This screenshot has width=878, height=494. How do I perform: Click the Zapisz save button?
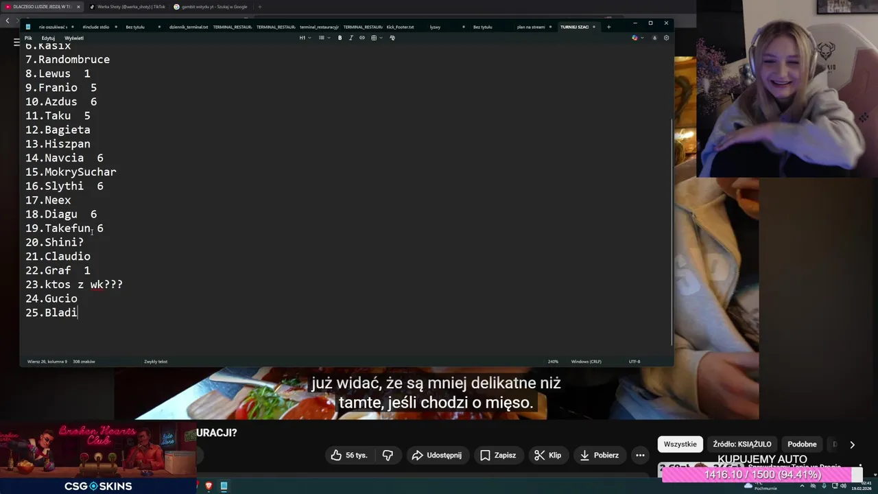coord(499,455)
